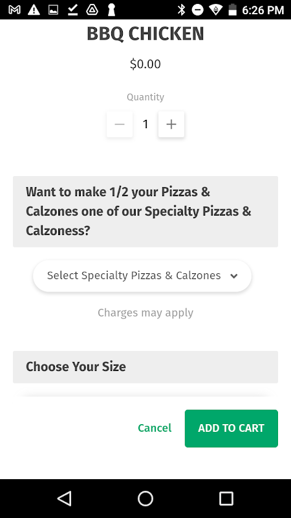Increase quantity with plus button
This screenshot has width=291, height=518.
171,124
